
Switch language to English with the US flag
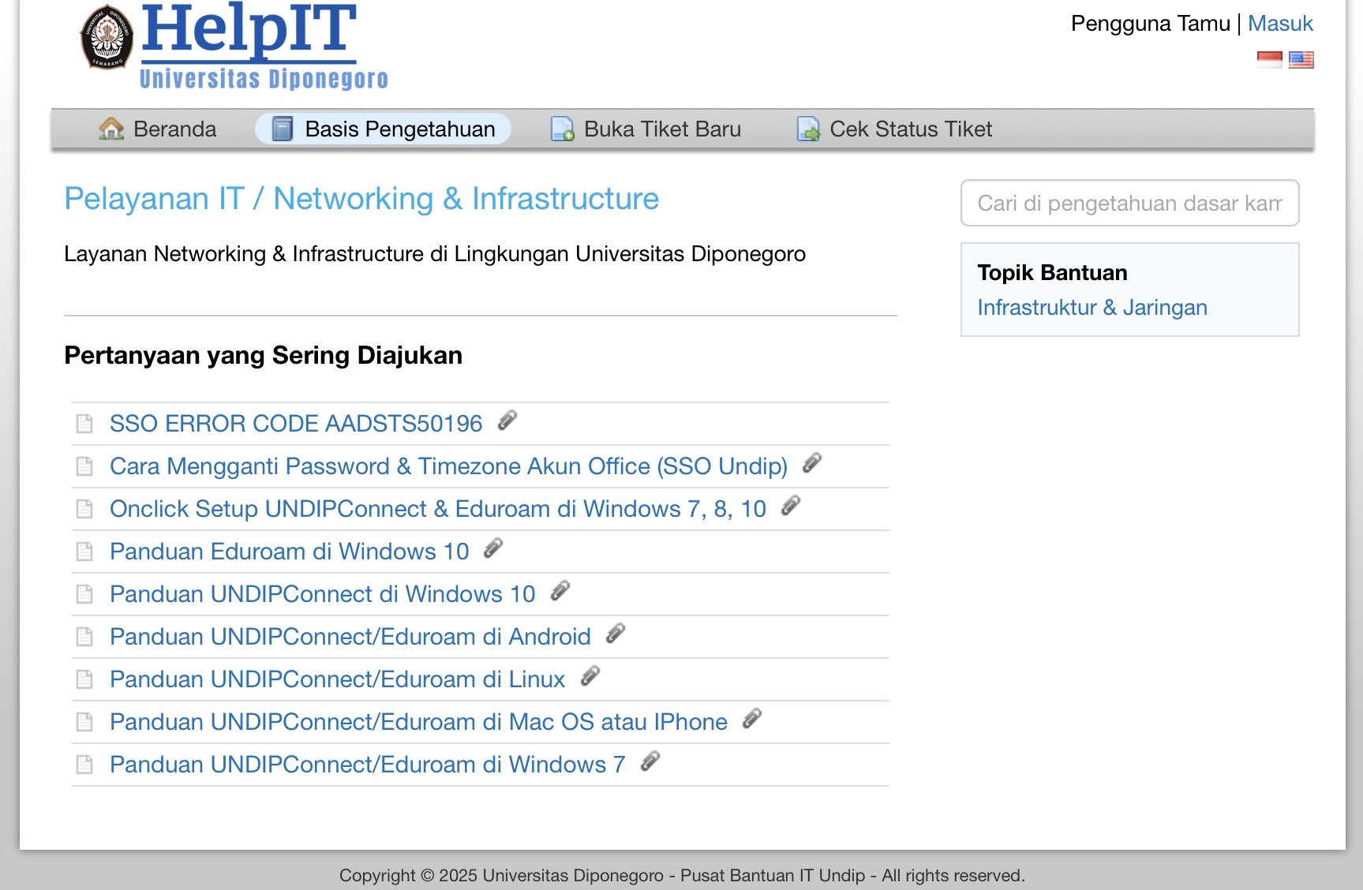(1302, 59)
